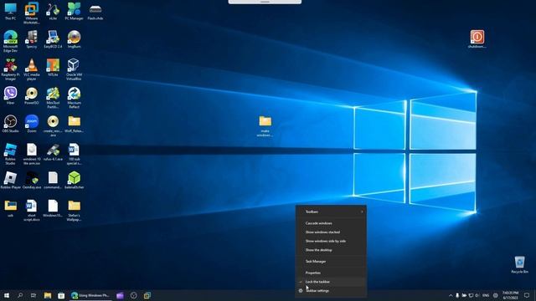Screen dimensions: 536x301
Task: Open Properties from context menu
Action: [x=331, y=273]
